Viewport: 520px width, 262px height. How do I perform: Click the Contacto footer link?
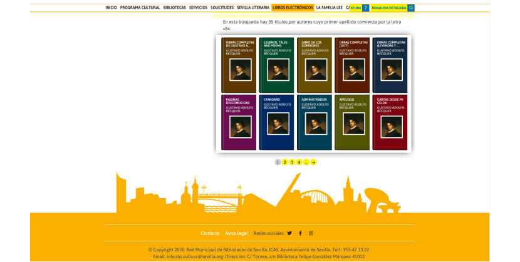pyautogui.click(x=210, y=233)
